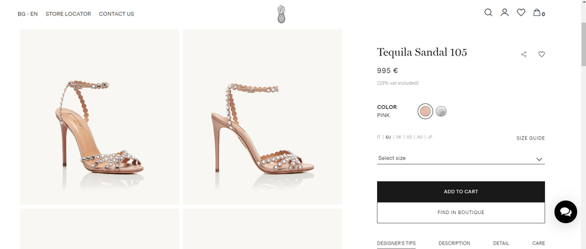Viewport: 586px width, 249px height.
Task: Open the live chat bubble
Action: (565, 212)
